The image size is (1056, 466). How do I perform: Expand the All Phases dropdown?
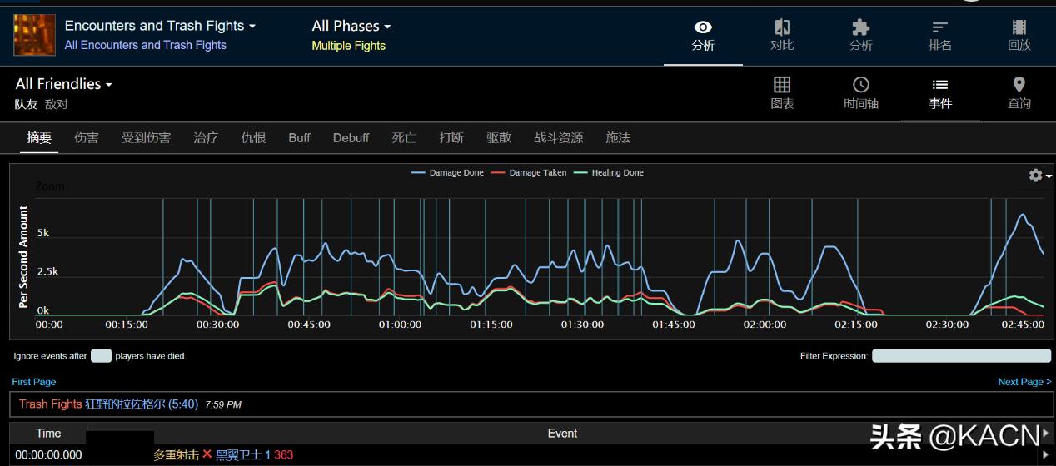(x=351, y=26)
